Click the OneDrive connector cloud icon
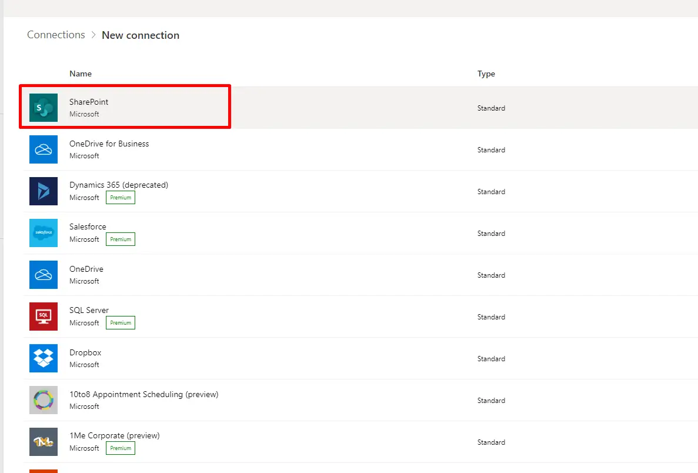698x473 pixels. click(43, 275)
